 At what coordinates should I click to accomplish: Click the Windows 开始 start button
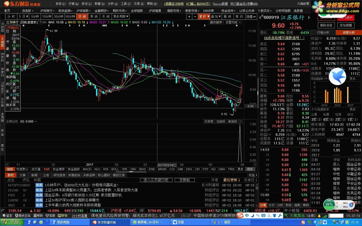click(x=12, y=222)
